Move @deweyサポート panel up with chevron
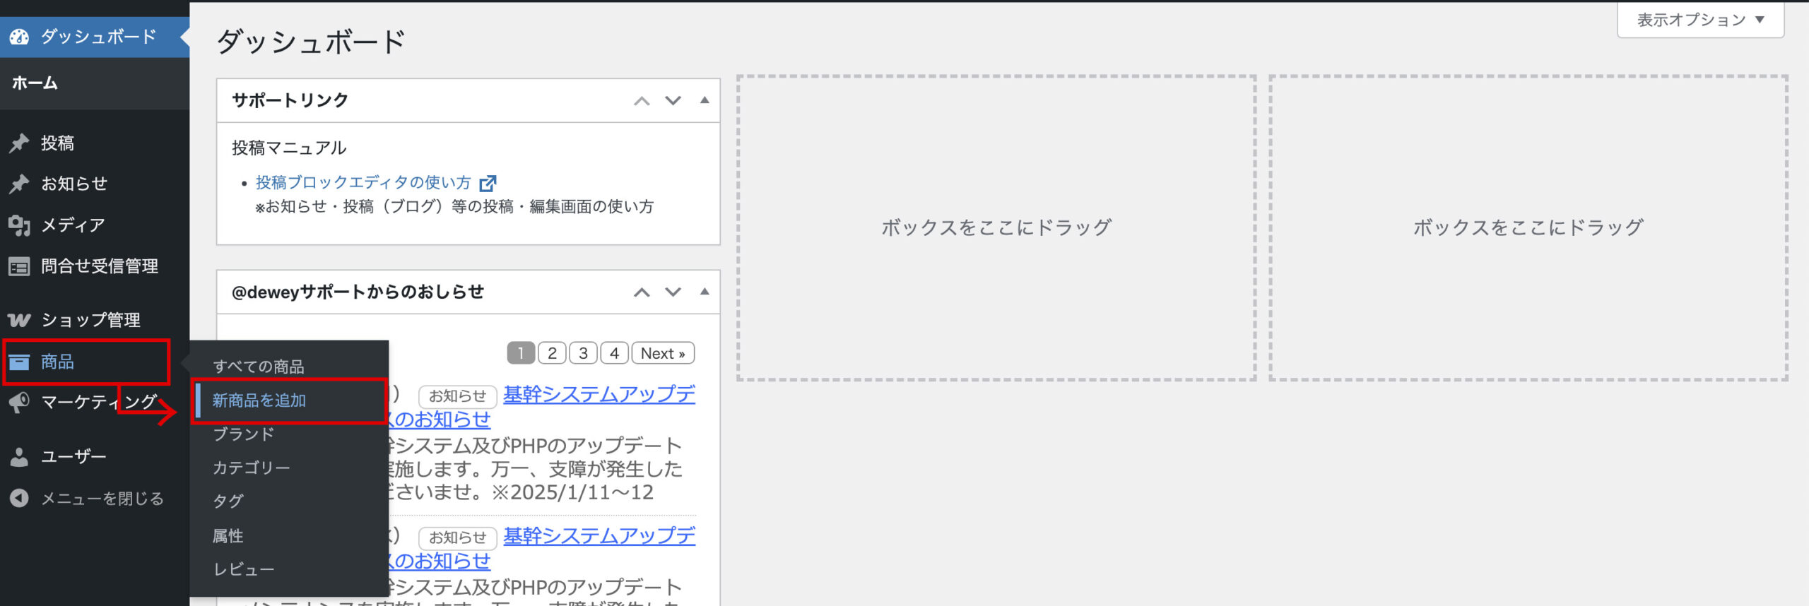 [x=641, y=292]
